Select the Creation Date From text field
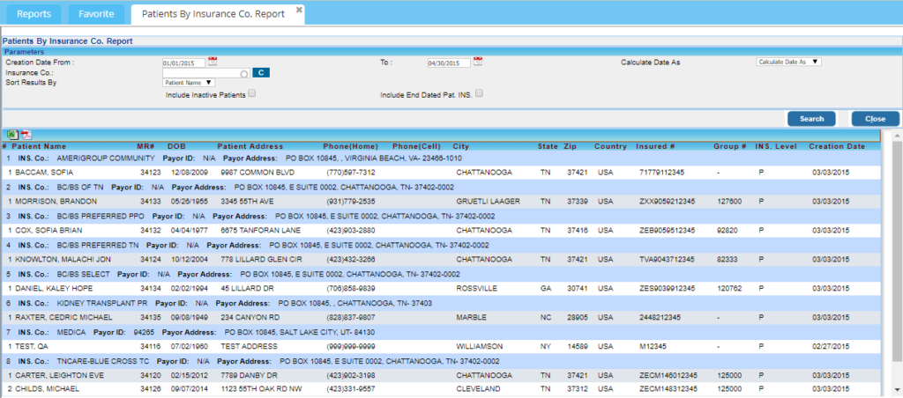 pyautogui.click(x=183, y=63)
